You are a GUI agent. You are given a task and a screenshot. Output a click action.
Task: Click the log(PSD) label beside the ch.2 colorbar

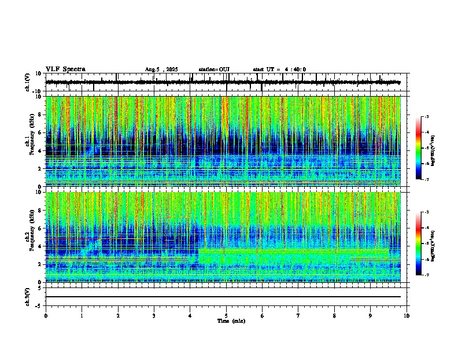(433, 246)
